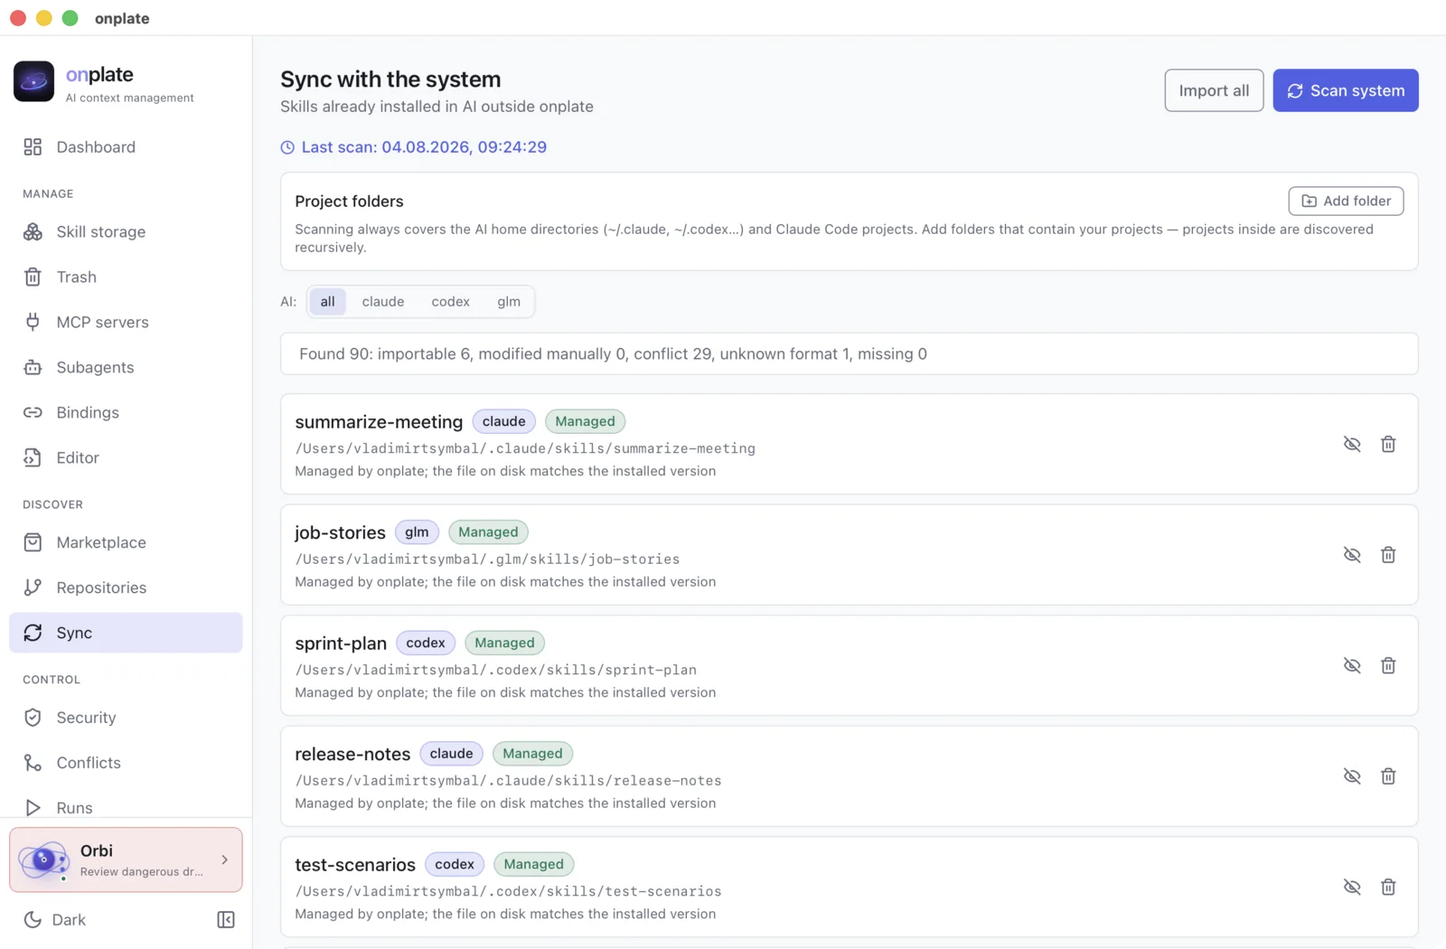Viewport: 1446px width, 949px height.
Task: Open Repositories page
Action: 126,588
